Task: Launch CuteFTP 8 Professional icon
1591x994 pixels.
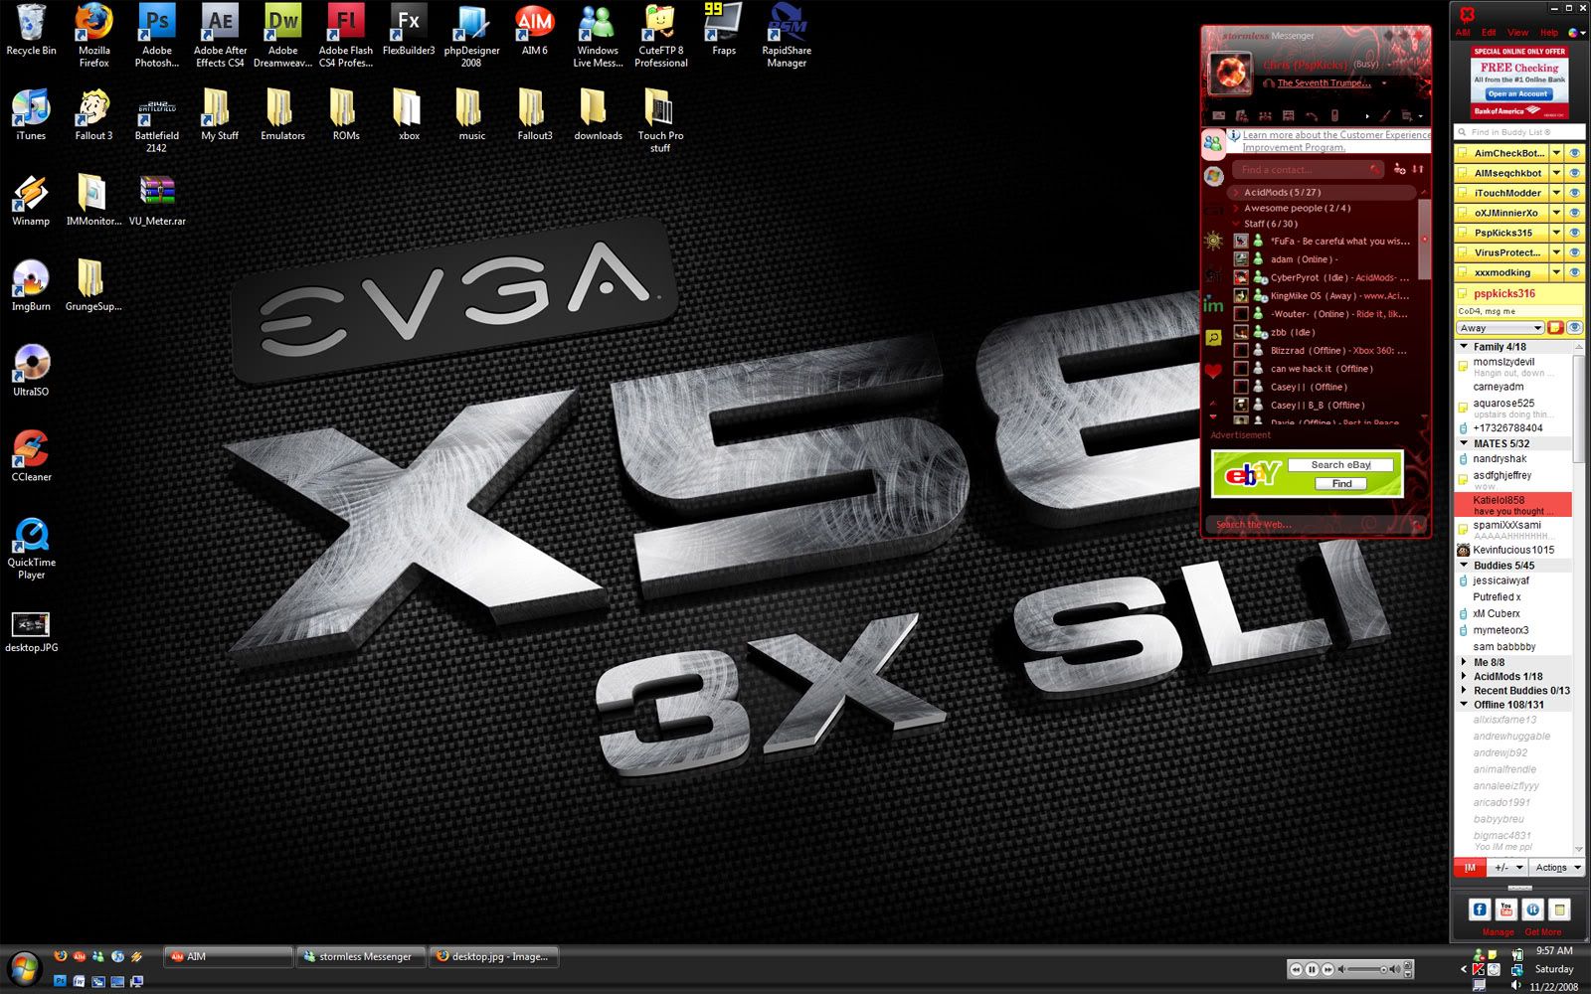Action: coord(660,35)
